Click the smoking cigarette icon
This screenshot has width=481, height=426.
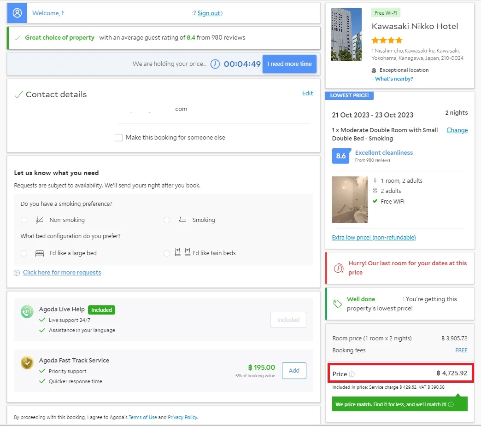tap(182, 220)
